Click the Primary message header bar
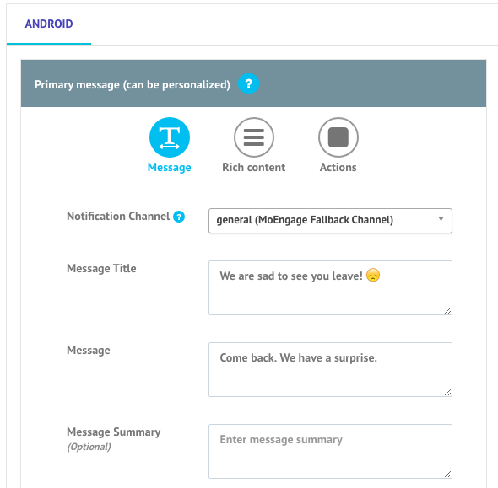 point(253,83)
